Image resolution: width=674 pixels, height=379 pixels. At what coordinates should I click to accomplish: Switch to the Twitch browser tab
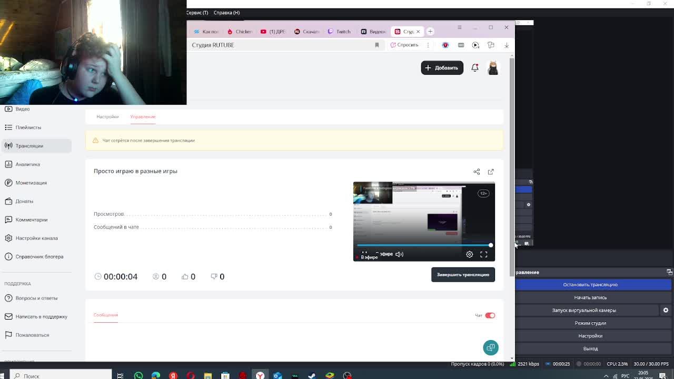(340, 32)
